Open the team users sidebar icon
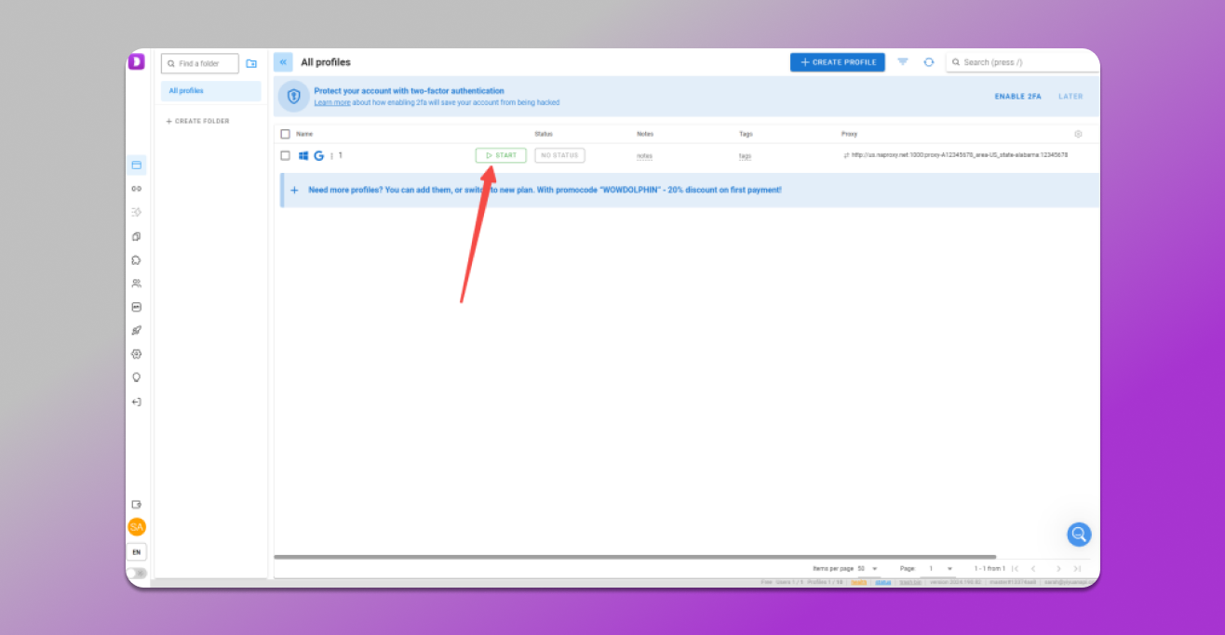This screenshot has height=635, width=1225. coord(137,284)
